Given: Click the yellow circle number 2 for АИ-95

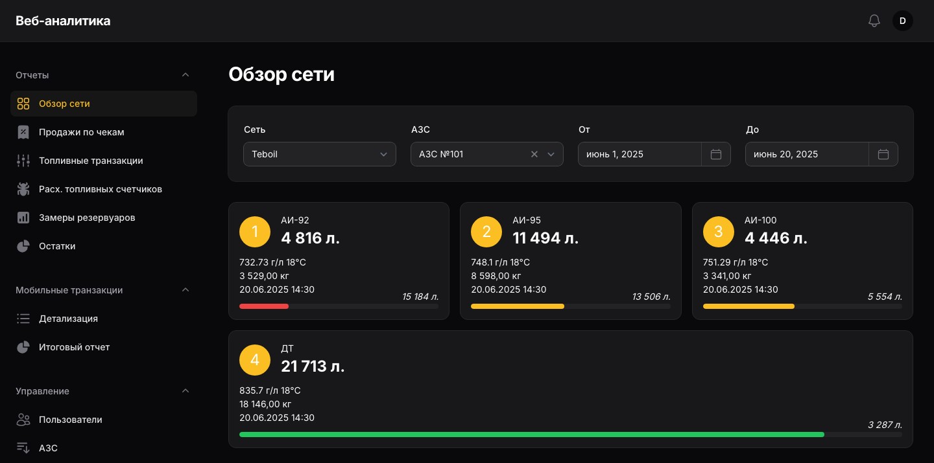Looking at the screenshot, I should 486,232.
